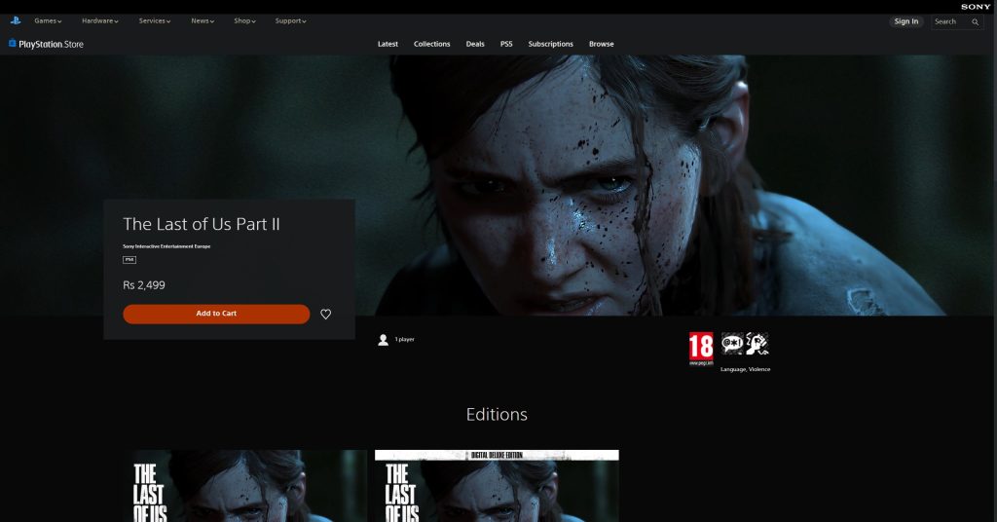Viewport: 997px width, 522px height.
Task: Expand the Services dropdown menu
Action: click(155, 21)
